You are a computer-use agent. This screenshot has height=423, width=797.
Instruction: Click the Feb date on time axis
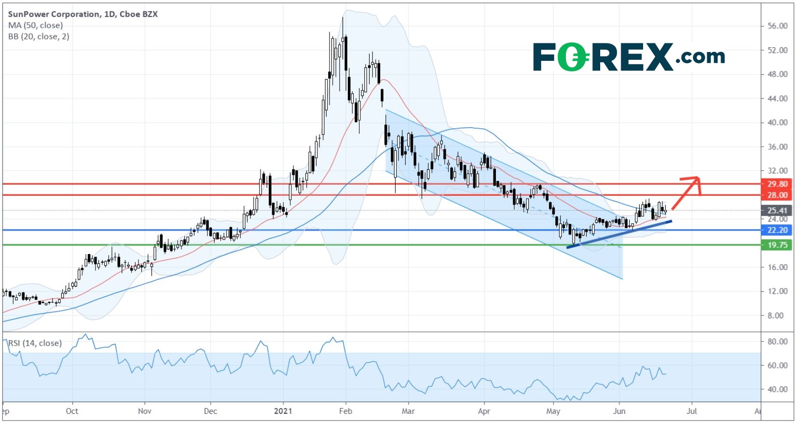click(345, 411)
